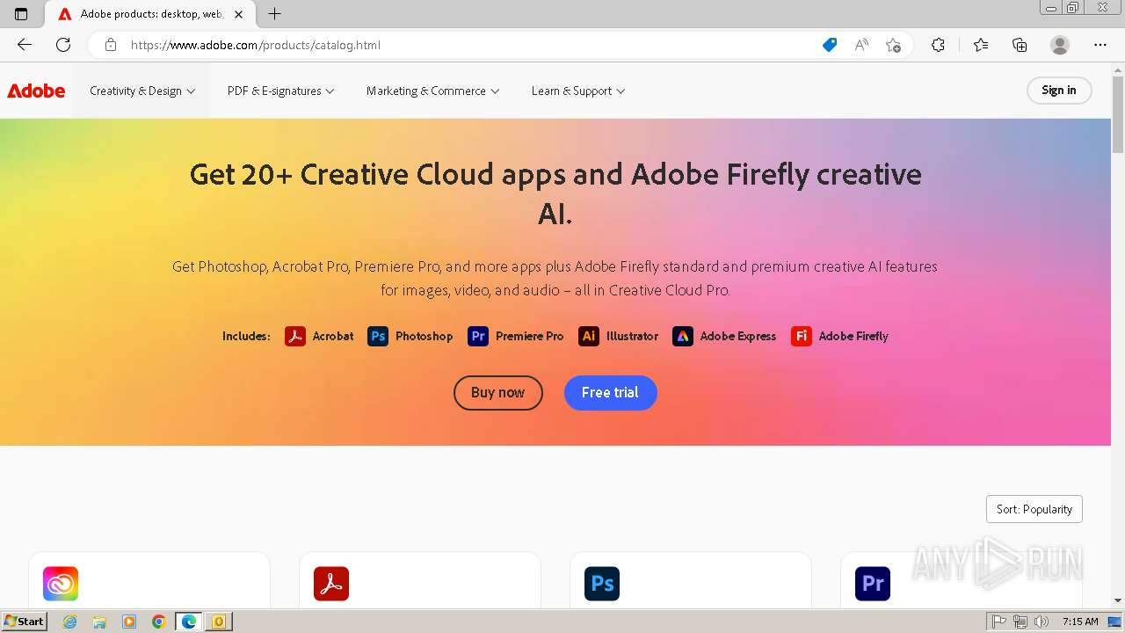This screenshot has height=633, width=1125.
Task: Click the Acrobat icon in Includes row
Action: point(295,336)
